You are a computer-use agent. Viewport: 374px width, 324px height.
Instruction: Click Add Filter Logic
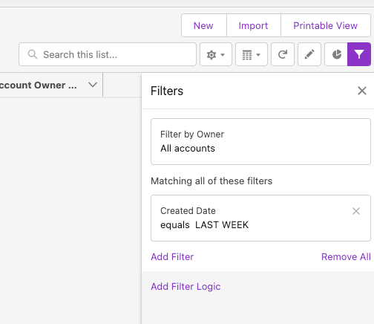click(186, 287)
